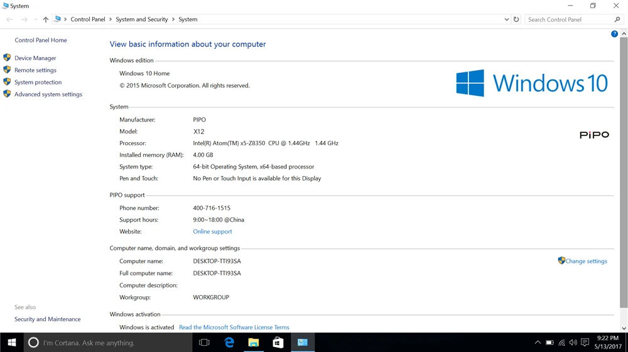Click the Start button

click(11, 343)
